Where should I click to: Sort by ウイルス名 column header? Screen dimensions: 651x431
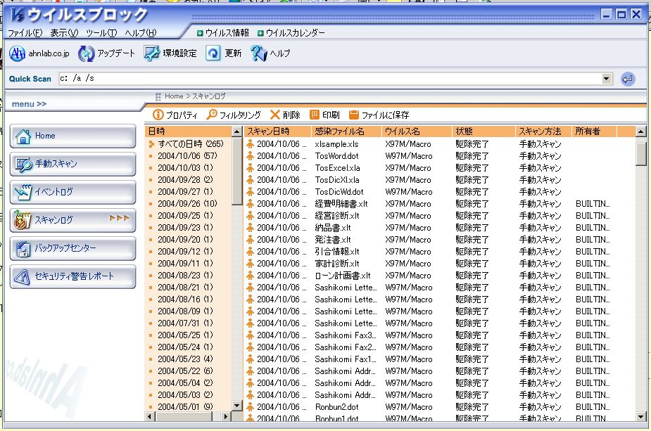coord(417,131)
